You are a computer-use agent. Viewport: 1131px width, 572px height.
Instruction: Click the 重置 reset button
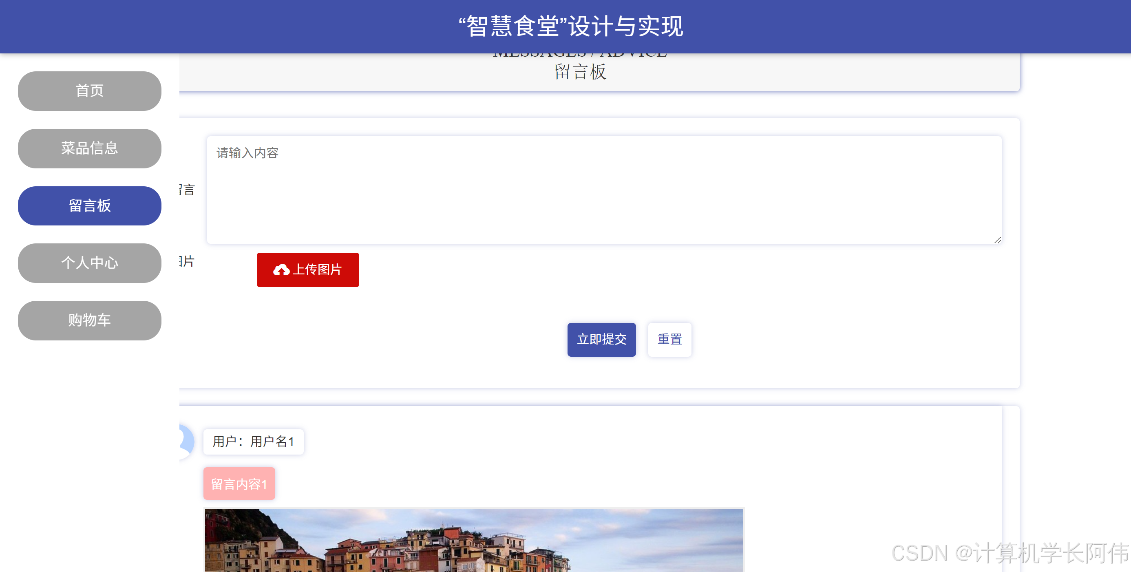click(x=669, y=339)
